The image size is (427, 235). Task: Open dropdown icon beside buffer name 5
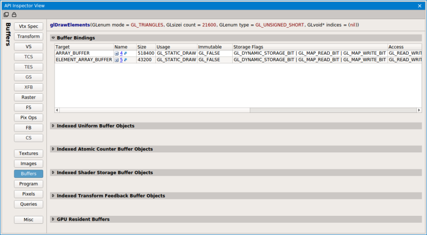click(x=116, y=60)
